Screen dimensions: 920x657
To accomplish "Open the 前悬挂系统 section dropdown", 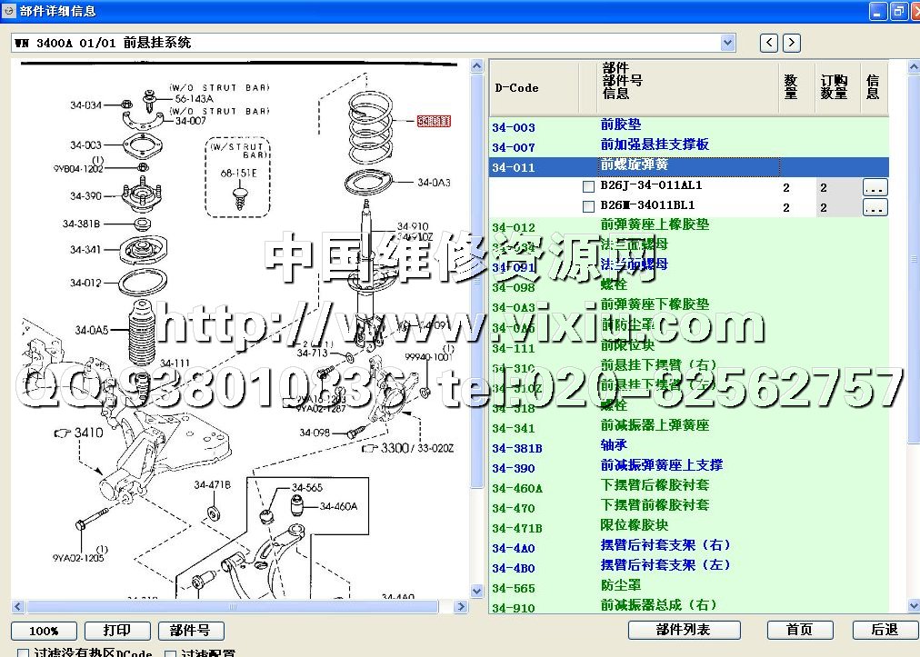I will pyautogui.click(x=727, y=43).
